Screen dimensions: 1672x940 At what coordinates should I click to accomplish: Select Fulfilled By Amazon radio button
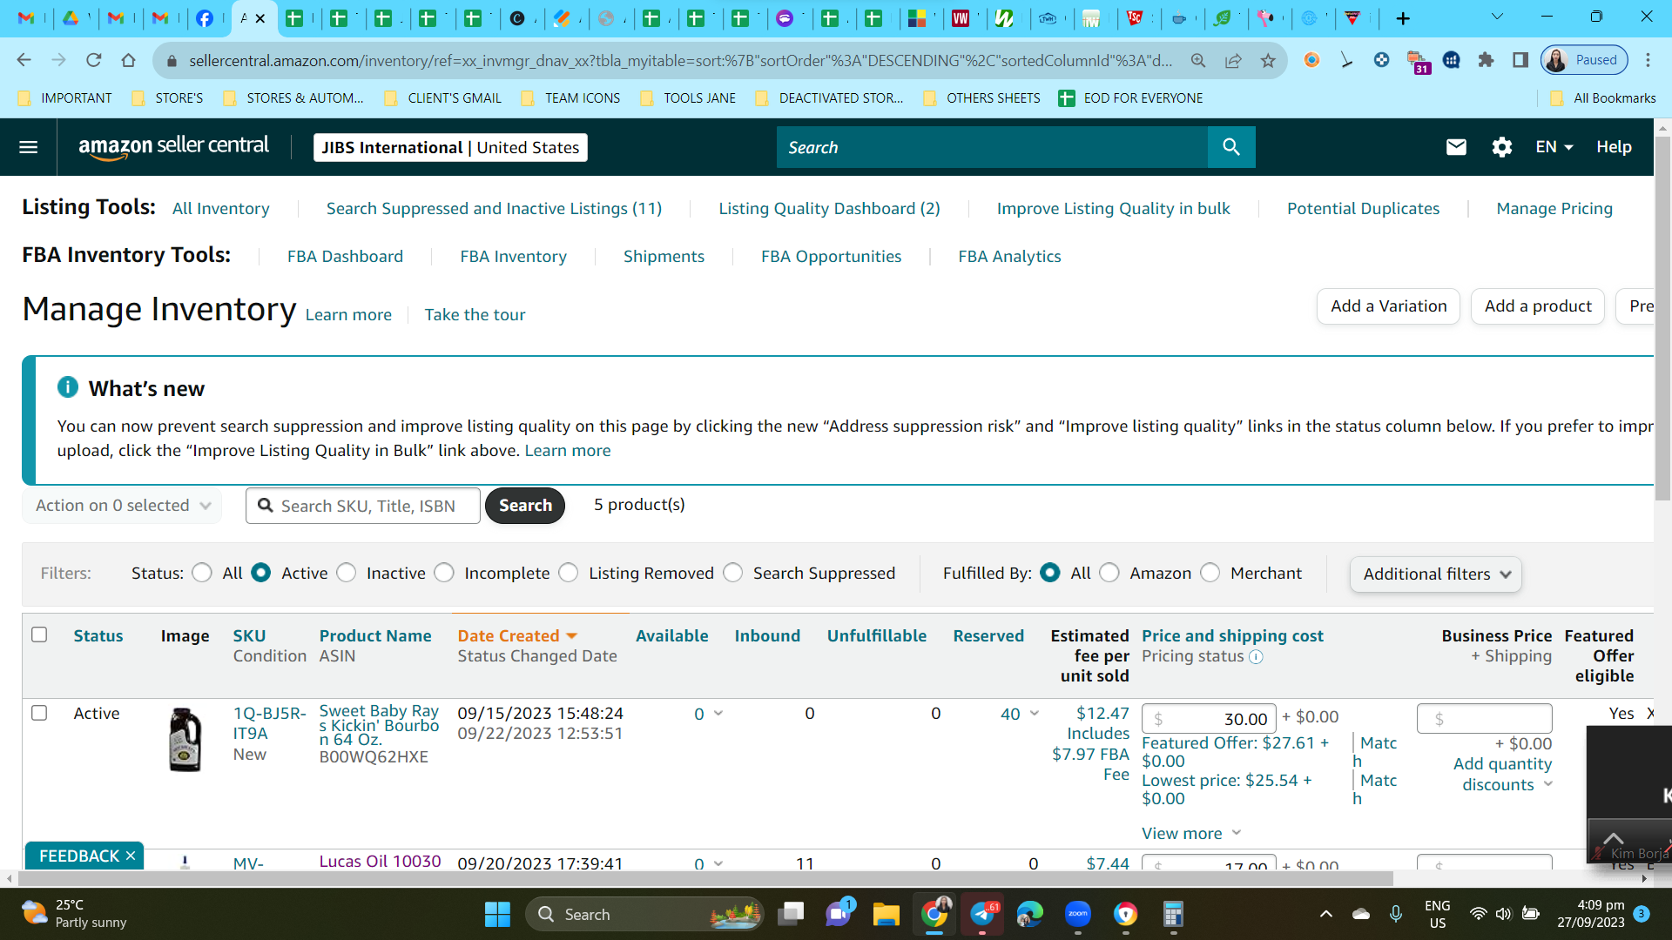click(1109, 573)
